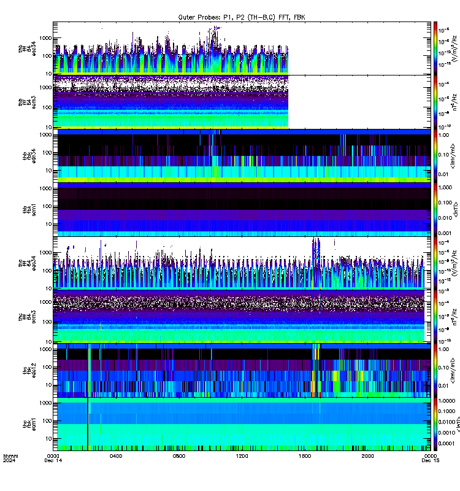This screenshot has width=460, height=491.
Task: Click the '0.001' value on thb scm1 color bar
Action: (x=445, y=233)
